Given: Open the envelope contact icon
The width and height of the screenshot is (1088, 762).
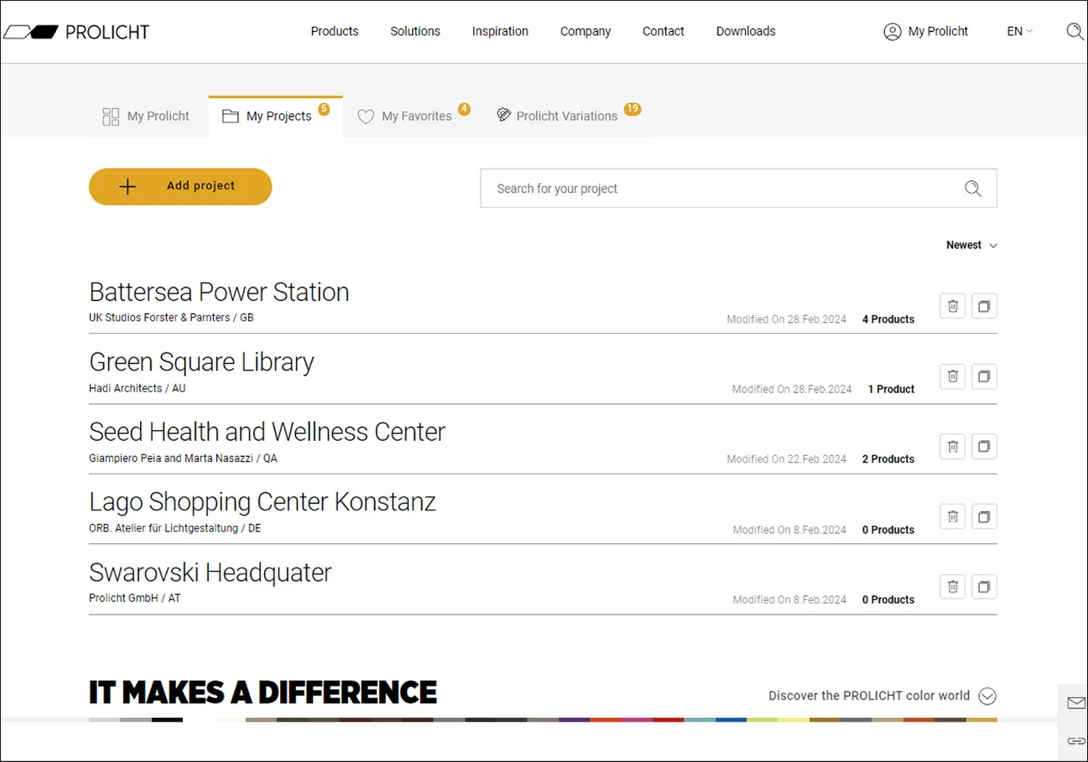Looking at the screenshot, I should coord(1076,703).
